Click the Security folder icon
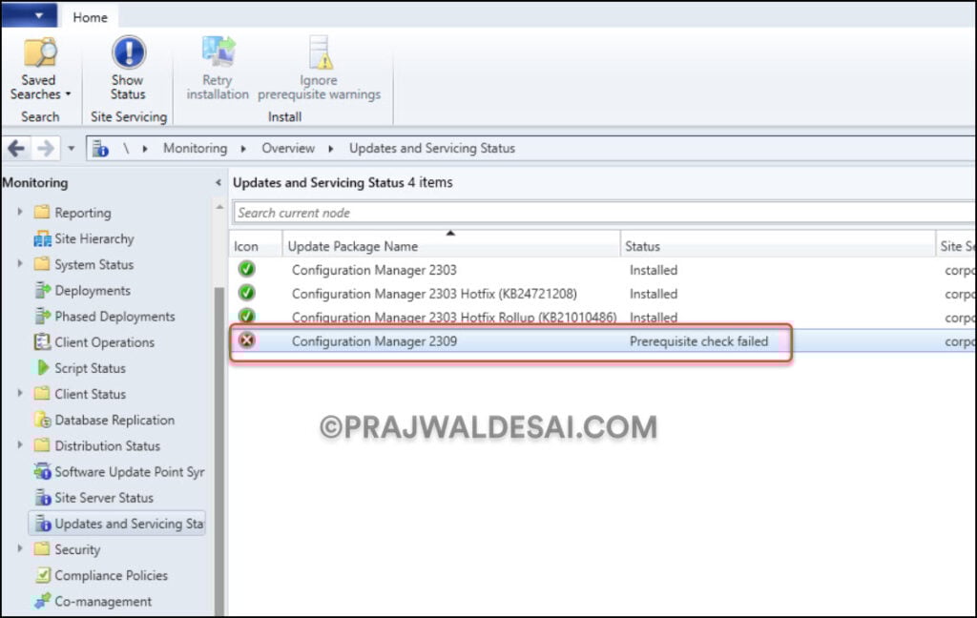Viewport: 977px width, 618px height. (x=42, y=548)
